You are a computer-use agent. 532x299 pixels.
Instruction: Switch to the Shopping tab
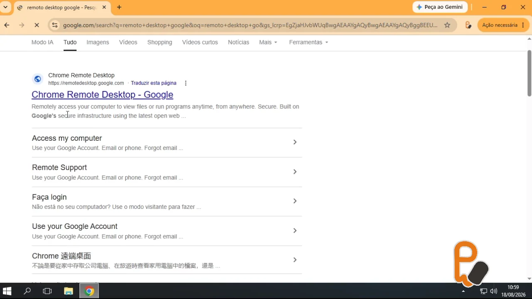(160, 42)
